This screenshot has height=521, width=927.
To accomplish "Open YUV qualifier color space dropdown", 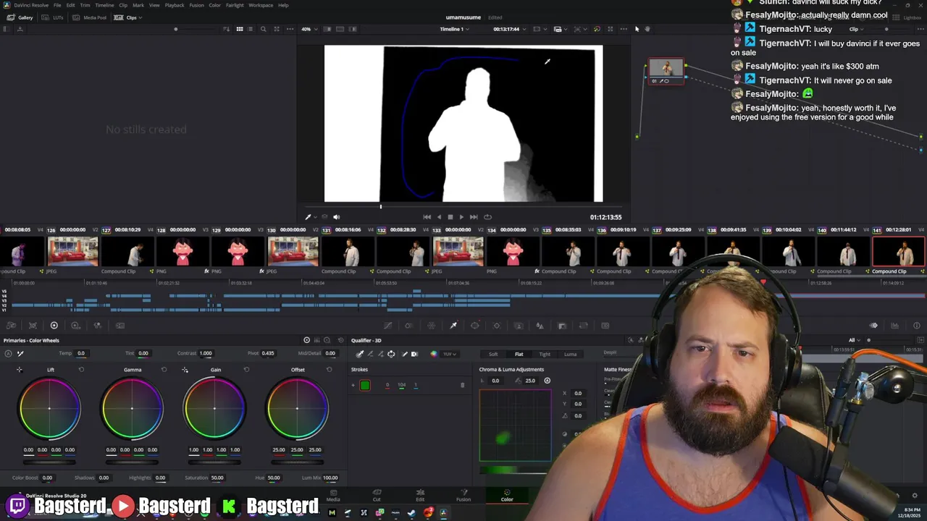I will (448, 354).
